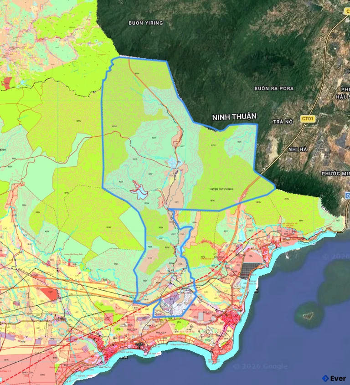350x385 pixels.
Task: Select the TRÀ NÔ village label
Action: (282, 122)
